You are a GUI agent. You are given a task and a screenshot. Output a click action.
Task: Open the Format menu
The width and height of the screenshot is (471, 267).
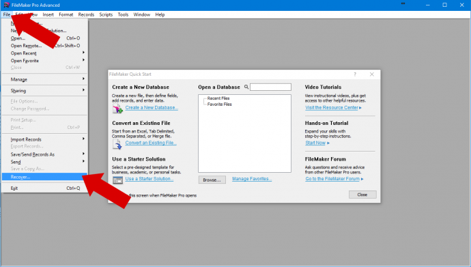(66, 14)
